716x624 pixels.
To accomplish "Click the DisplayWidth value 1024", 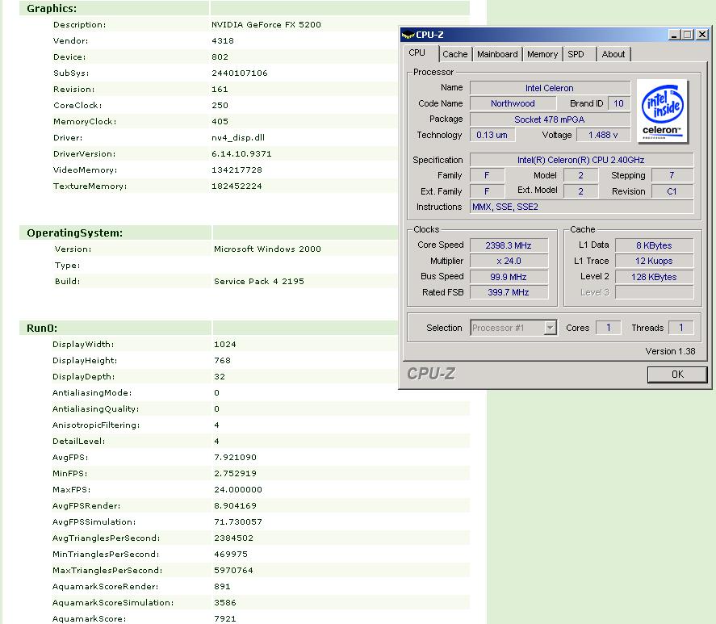I will click(225, 345).
